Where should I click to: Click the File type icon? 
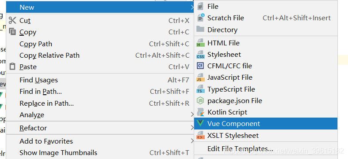200,7
